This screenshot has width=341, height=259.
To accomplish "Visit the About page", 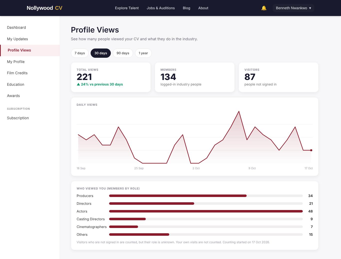I will click(x=203, y=8).
